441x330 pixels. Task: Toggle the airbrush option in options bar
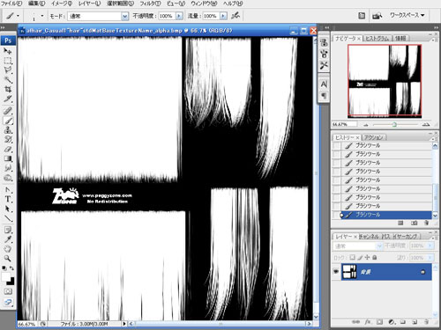click(235, 16)
